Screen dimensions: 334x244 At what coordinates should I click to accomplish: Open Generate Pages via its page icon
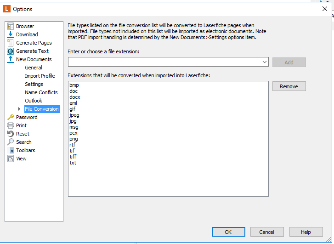pyautogui.click(x=11, y=43)
